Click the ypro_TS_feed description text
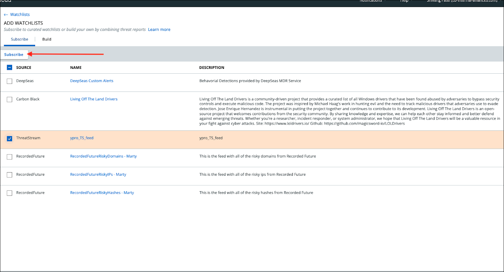Viewport: 504px width, 272px height. coord(211,138)
